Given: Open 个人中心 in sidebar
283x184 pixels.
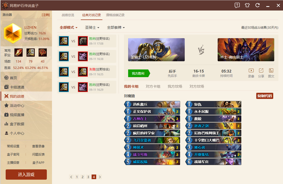Looking at the screenshot, I should coord(26,133).
